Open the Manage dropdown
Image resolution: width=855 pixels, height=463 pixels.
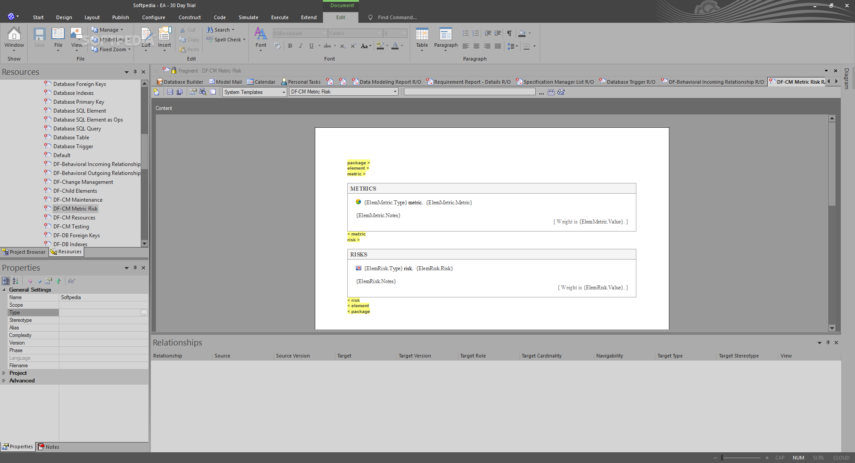107,30
